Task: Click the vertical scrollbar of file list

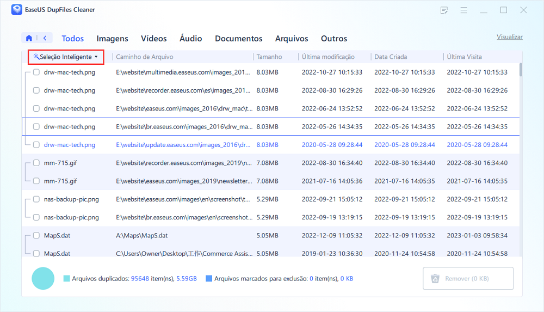Action: (521, 70)
